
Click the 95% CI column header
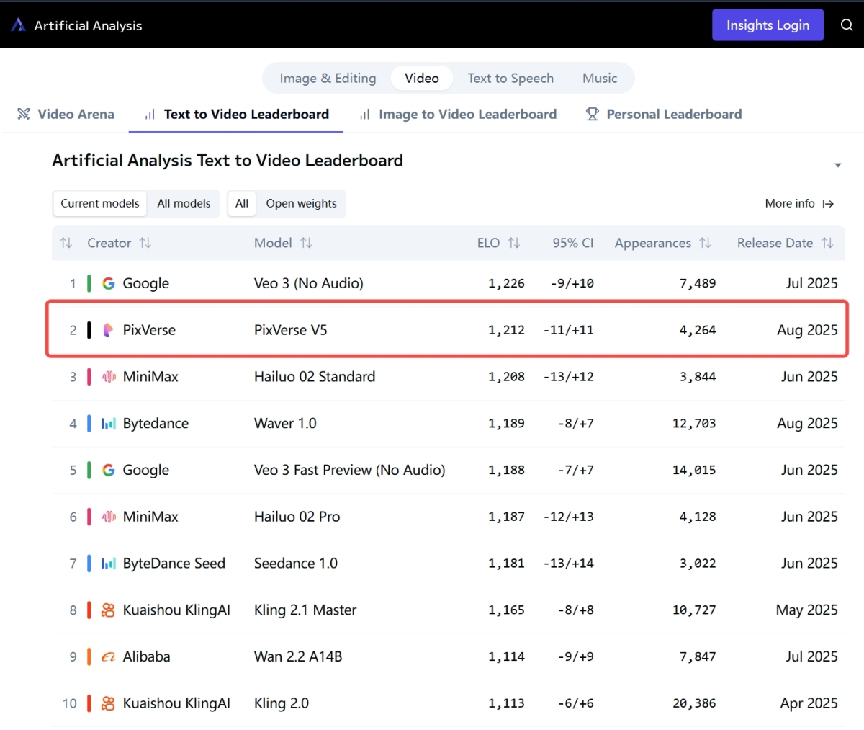tap(573, 243)
